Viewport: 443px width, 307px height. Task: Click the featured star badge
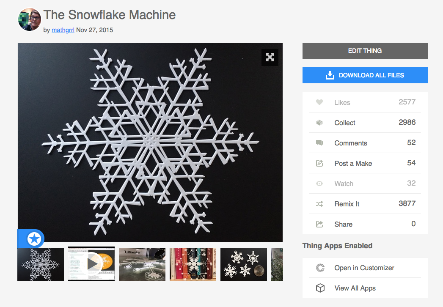[x=34, y=239]
